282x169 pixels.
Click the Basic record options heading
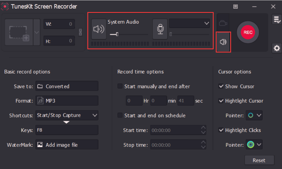pos(27,72)
